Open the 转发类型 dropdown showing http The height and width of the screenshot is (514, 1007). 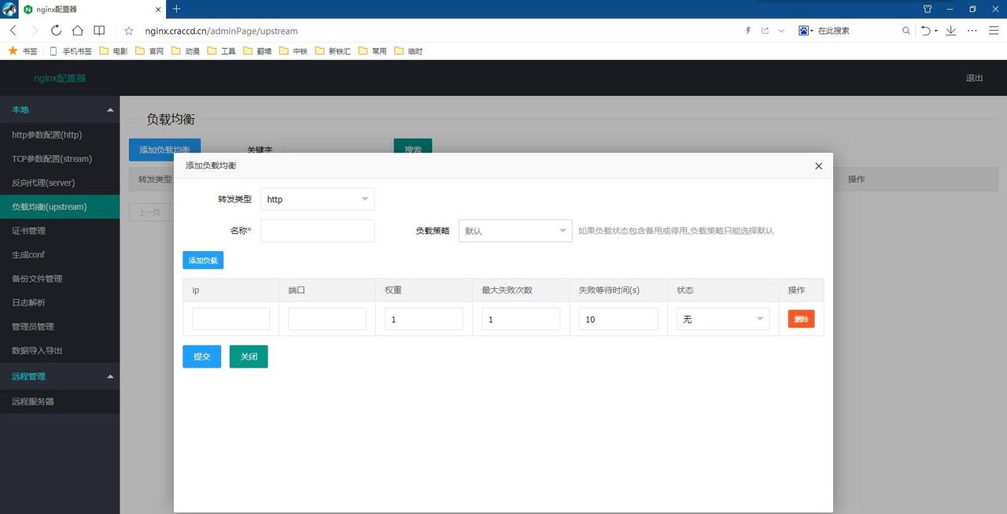tap(317, 199)
